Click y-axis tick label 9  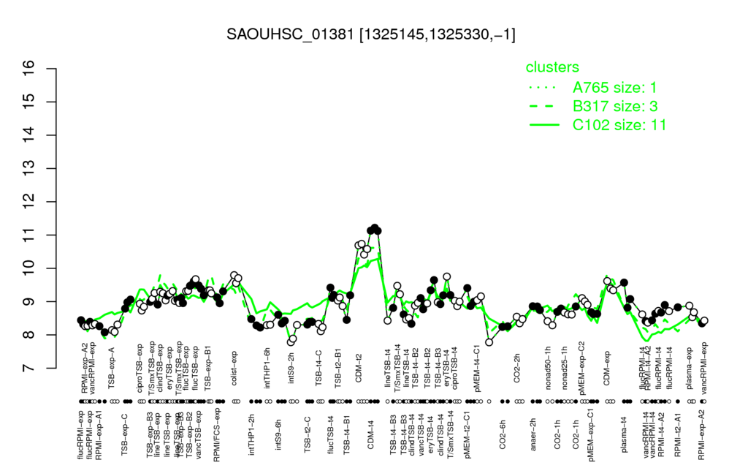tap(29, 301)
